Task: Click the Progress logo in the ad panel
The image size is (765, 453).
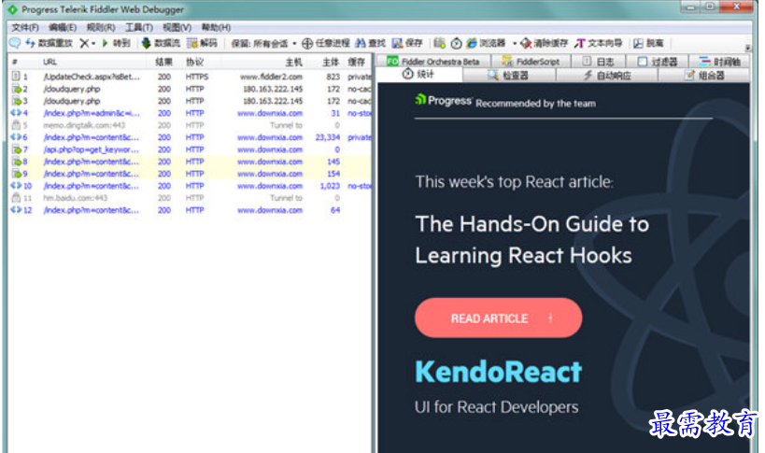Action: (443, 101)
